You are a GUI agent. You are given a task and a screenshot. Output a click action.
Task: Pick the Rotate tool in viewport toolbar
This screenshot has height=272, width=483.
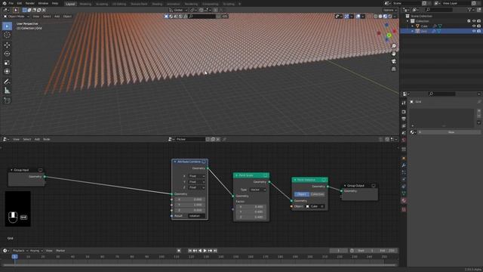coord(7,54)
